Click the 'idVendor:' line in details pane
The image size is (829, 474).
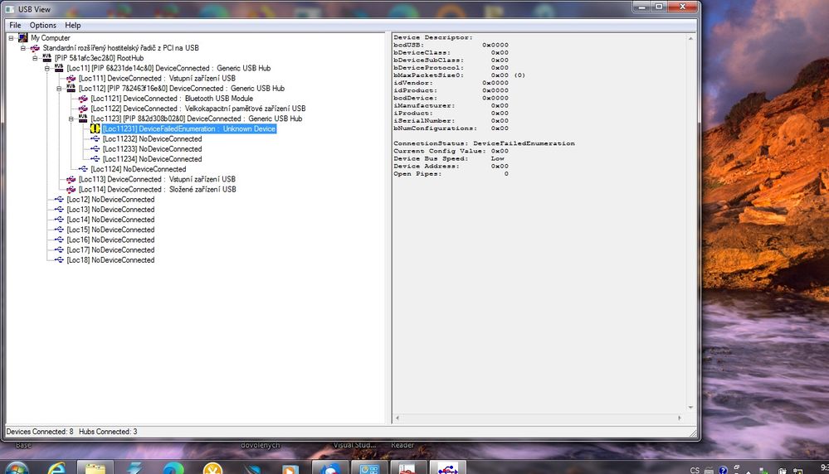[x=451, y=83]
